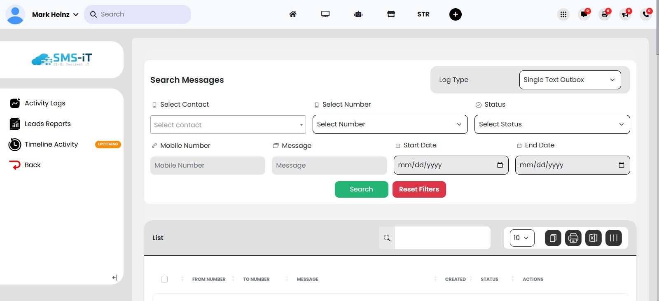Click the Reset Filters button
The height and width of the screenshot is (301, 659).
pos(419,189)
